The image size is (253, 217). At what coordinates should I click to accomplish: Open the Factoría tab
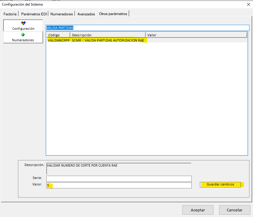[x=10, y=14]
